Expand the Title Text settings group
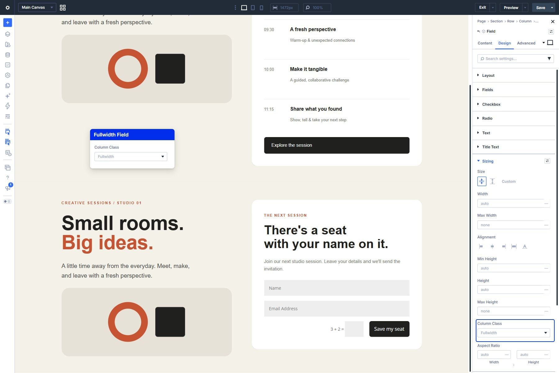559x373 pixels. coord(514,147)
